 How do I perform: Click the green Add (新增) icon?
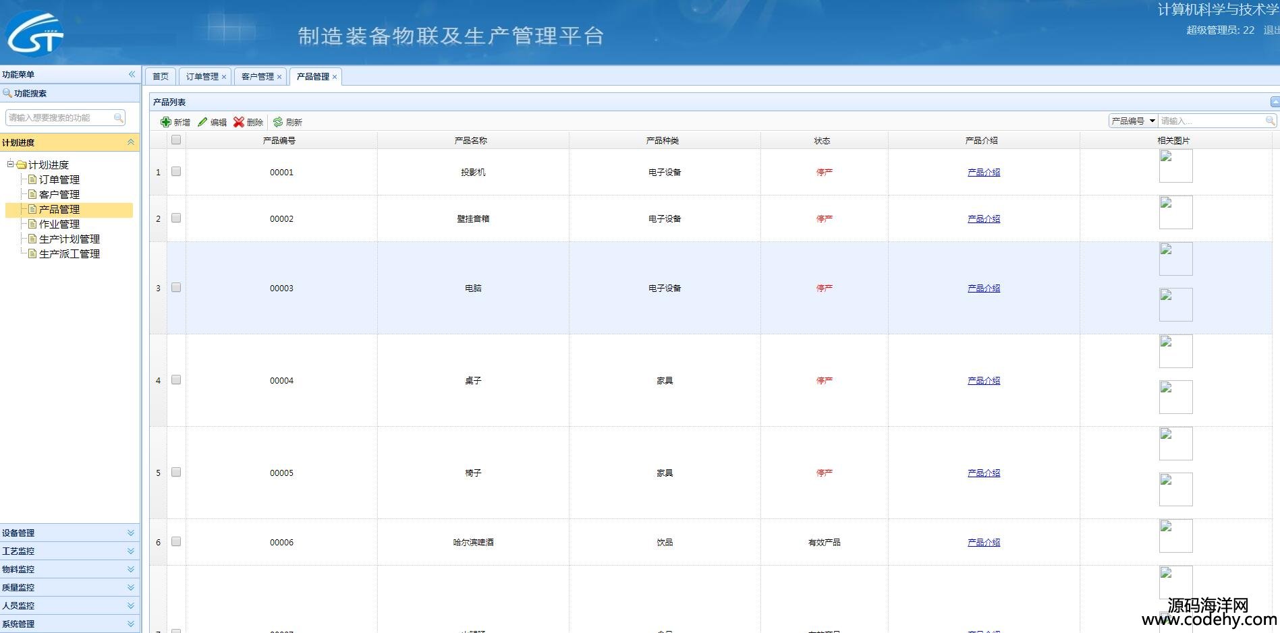[x=166, y=122]
